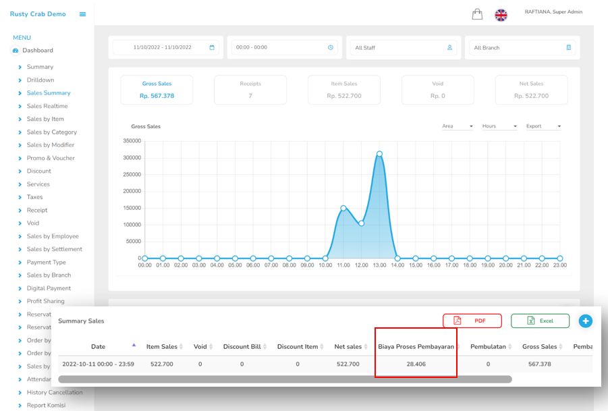Open the shopping bag icon in header
Viewport: 608px width, 411px height.
477,14
